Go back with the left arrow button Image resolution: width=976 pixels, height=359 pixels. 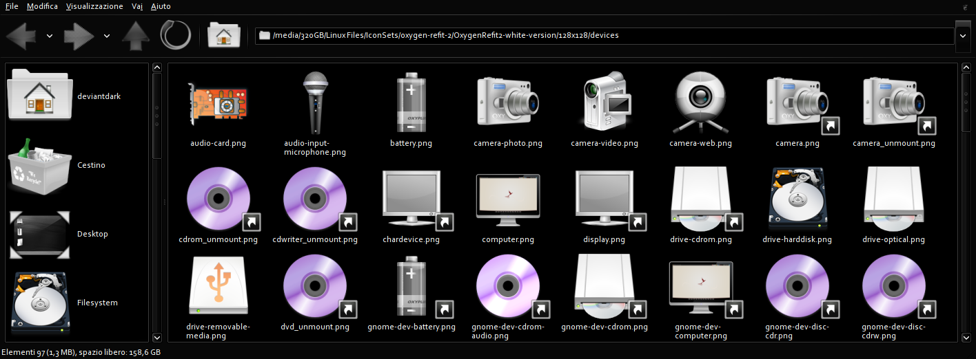(x=21, y=35)
